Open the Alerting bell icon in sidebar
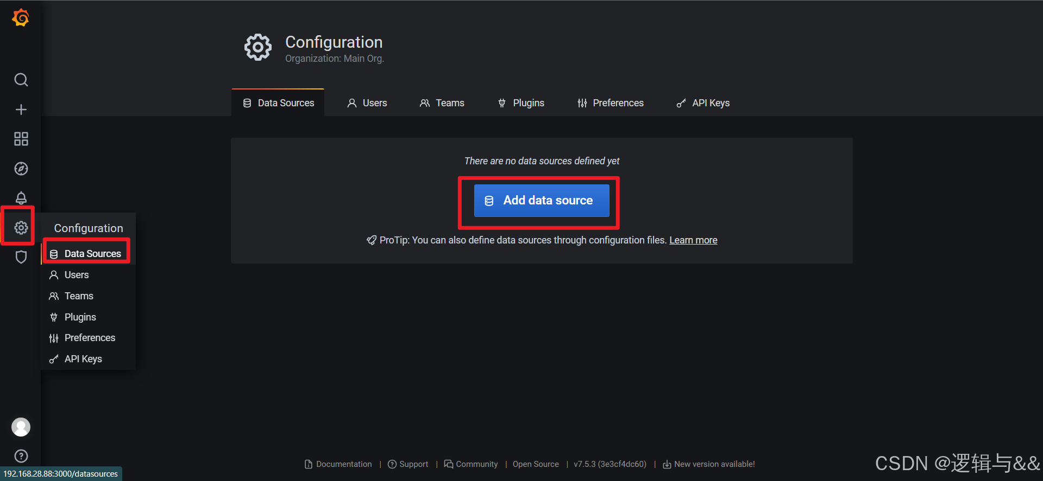Screen dimensions: 1043x481 point(21,198)
